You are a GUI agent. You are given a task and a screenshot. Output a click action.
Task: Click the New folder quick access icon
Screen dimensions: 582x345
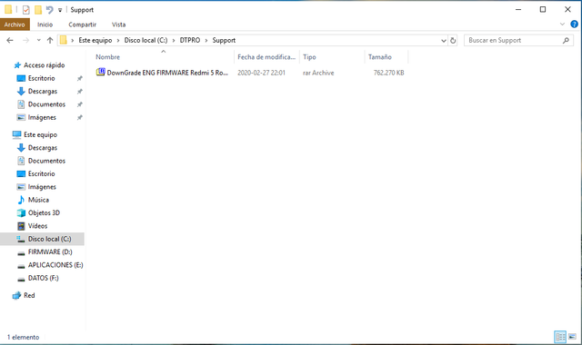coord(38,10)
